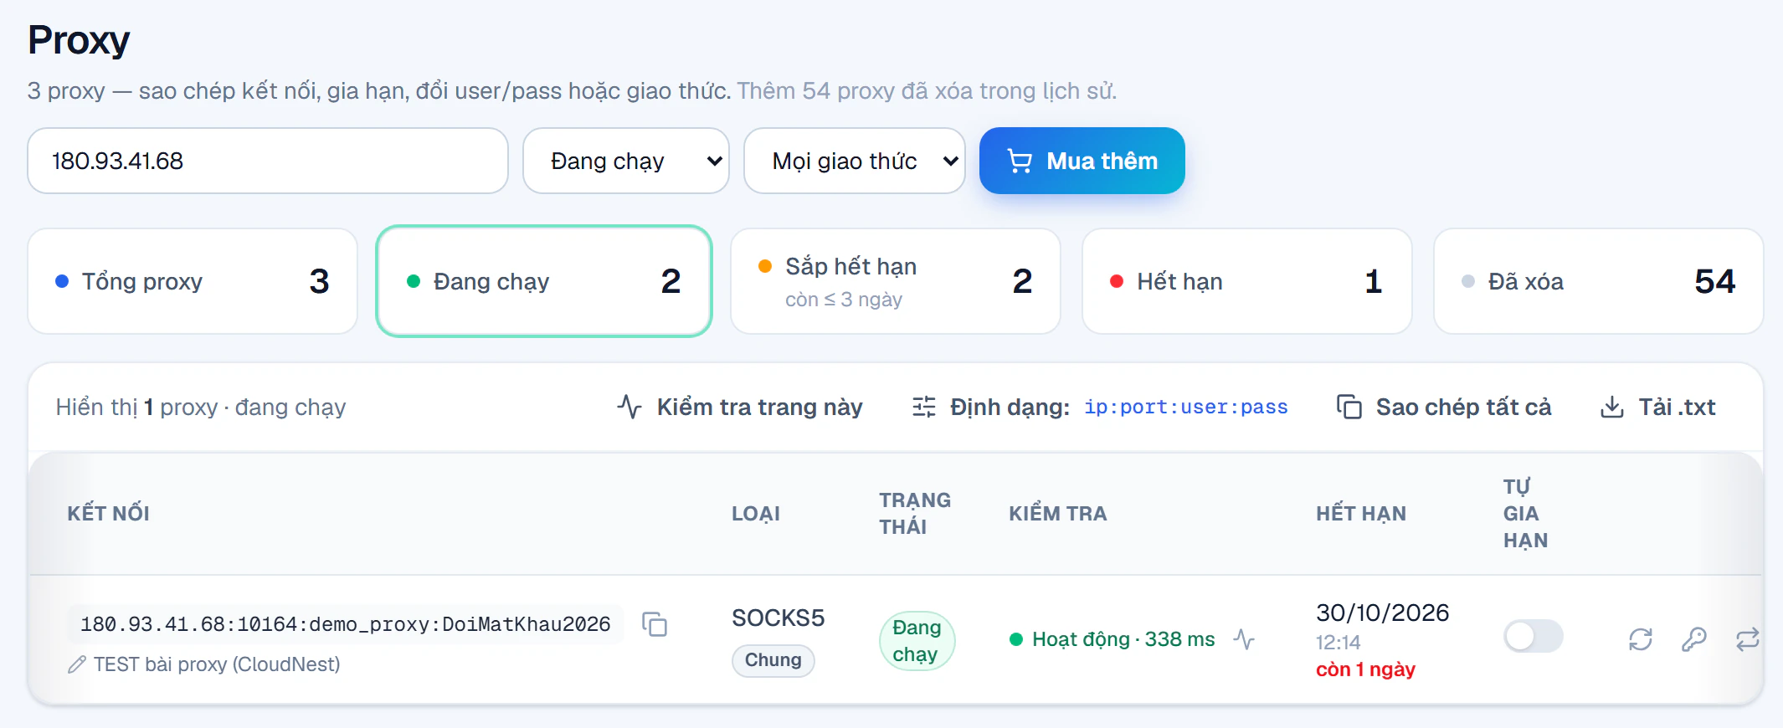Select the Đang chạy filter card
This screenshot has width=1783, height=728.
coord(544,281)
